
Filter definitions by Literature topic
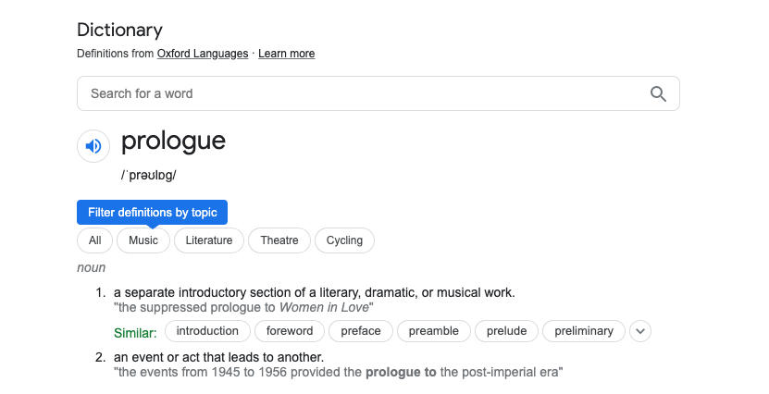(x=209, y=240)
